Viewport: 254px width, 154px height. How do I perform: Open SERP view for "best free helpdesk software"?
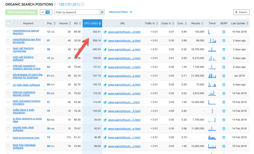click(x=223, y=146)
